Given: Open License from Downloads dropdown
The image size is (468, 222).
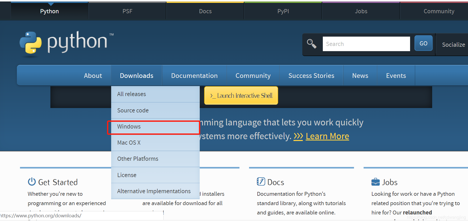Looking at the screenshot, I should [x=155, y=175].
